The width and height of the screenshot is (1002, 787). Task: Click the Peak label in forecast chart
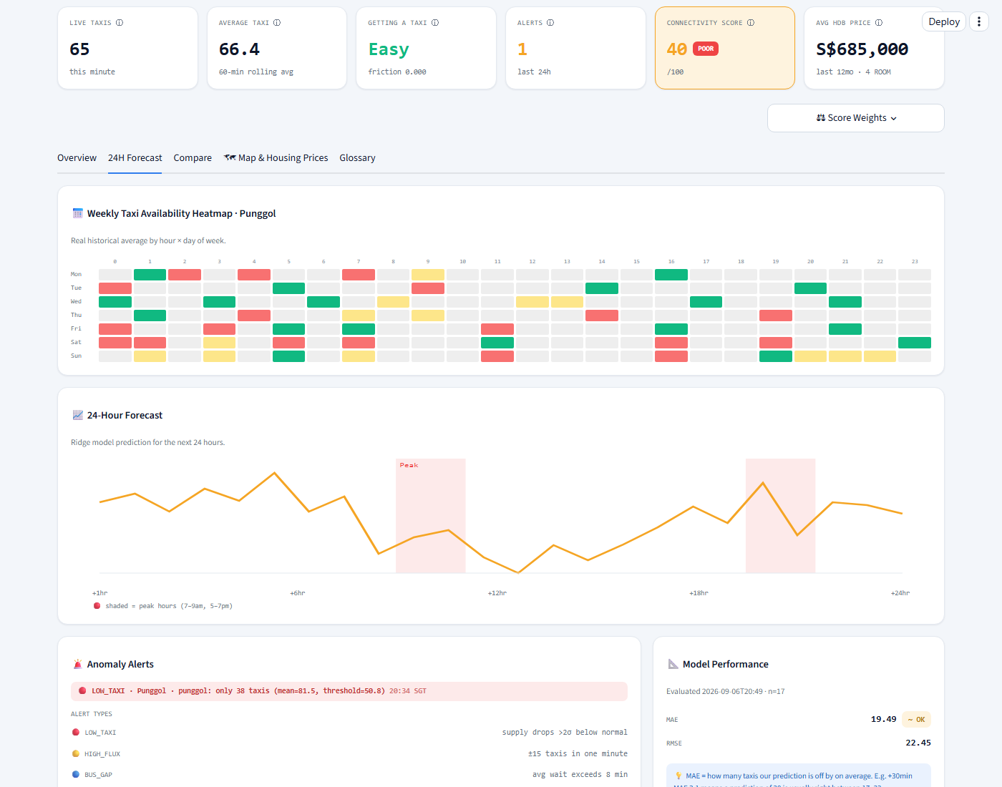[409, 465]
